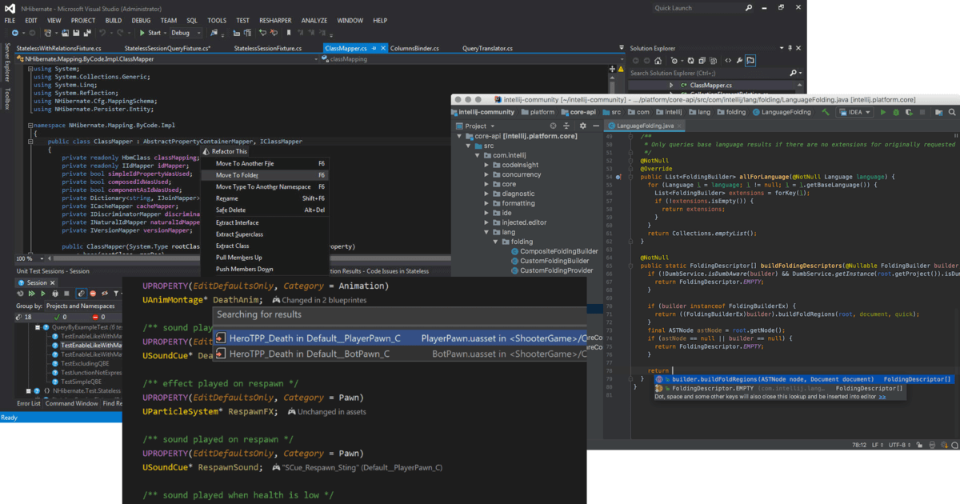The width and height of the screenshot is (960, 504).
Task: Click the Navigate Backward button in Visual Studio
Action: click(x=15, y=33)
